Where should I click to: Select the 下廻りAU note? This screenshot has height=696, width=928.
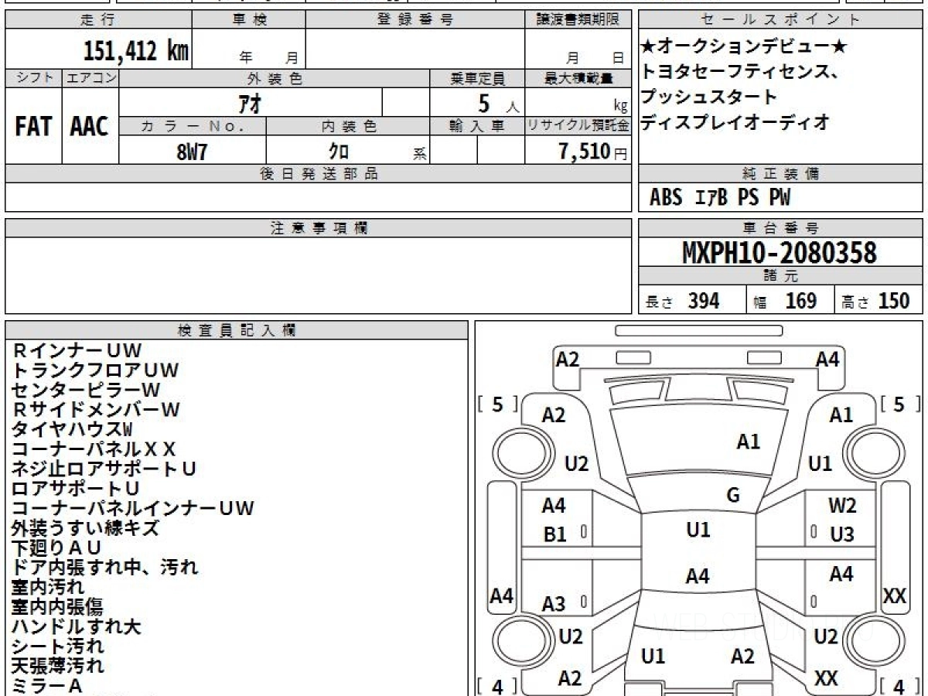point(56,548)
